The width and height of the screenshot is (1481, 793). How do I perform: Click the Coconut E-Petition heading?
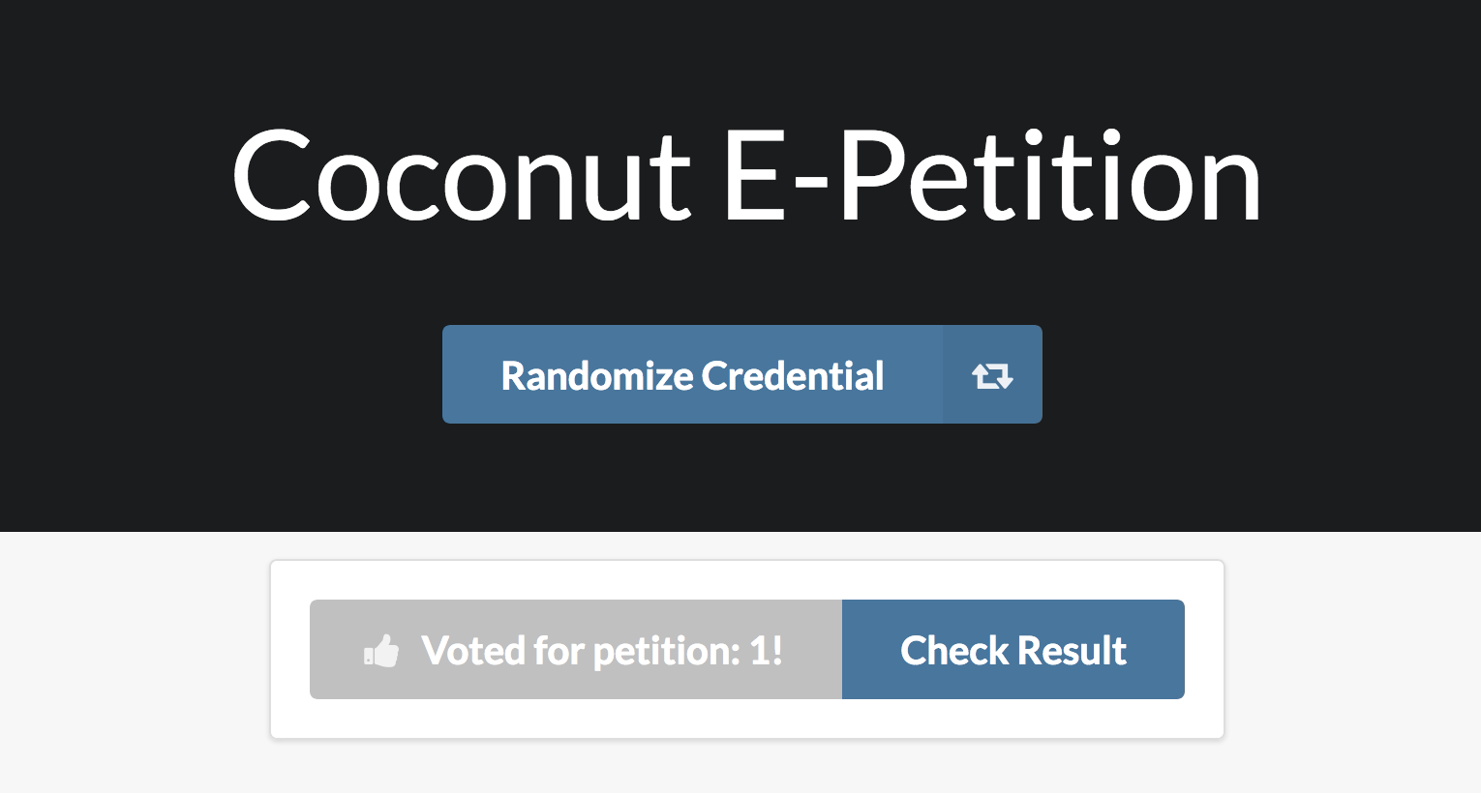(746, 178)
